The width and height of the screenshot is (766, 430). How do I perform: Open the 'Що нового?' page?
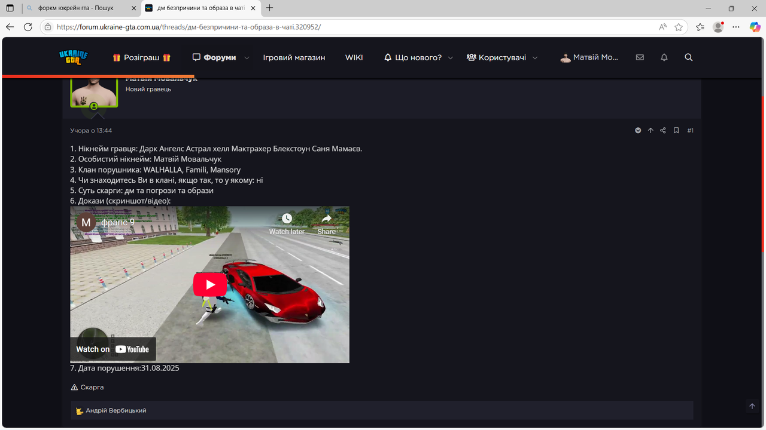413,57
